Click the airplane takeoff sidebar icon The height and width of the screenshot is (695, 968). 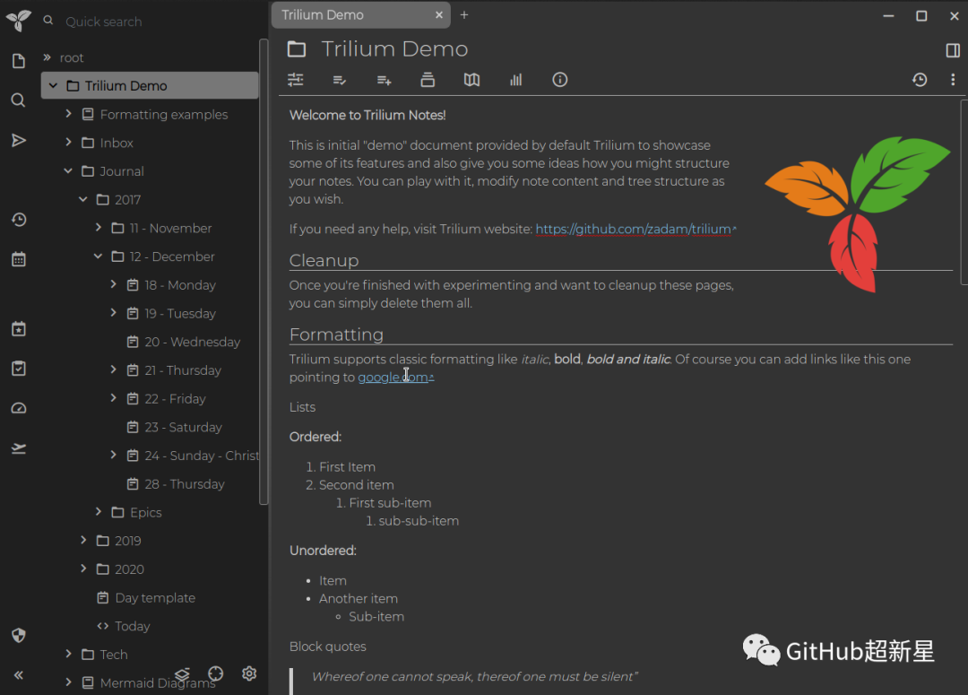(x=19, y=447)
